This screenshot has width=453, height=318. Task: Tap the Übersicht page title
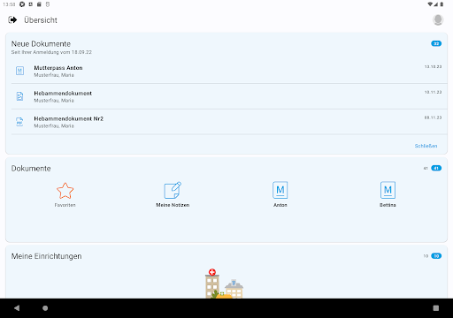point(41,20)
